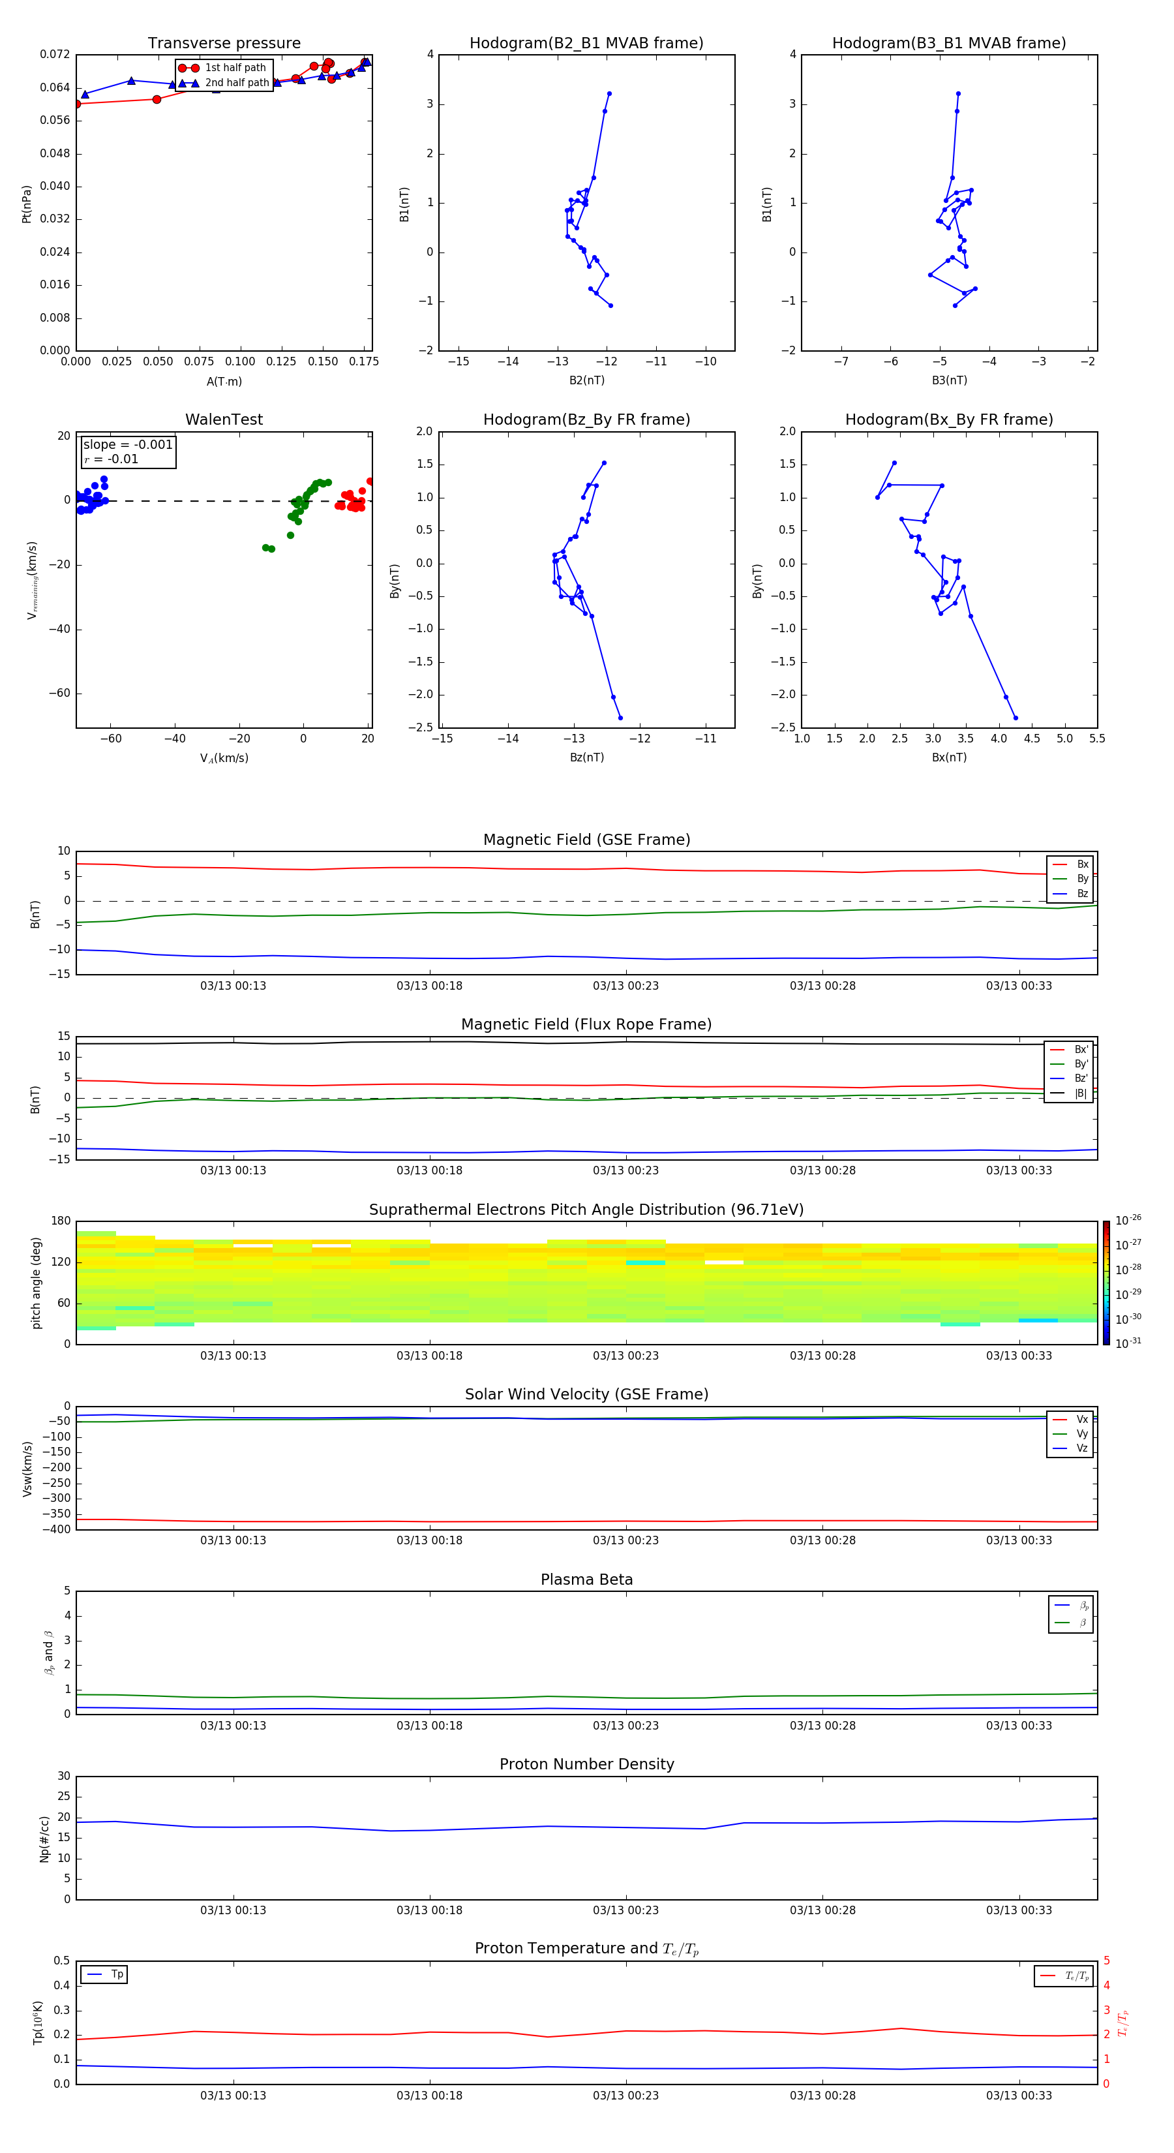Click the β legend entry in Plasma Beta
The image size is (1174, 2153).
point(1071,1623)
